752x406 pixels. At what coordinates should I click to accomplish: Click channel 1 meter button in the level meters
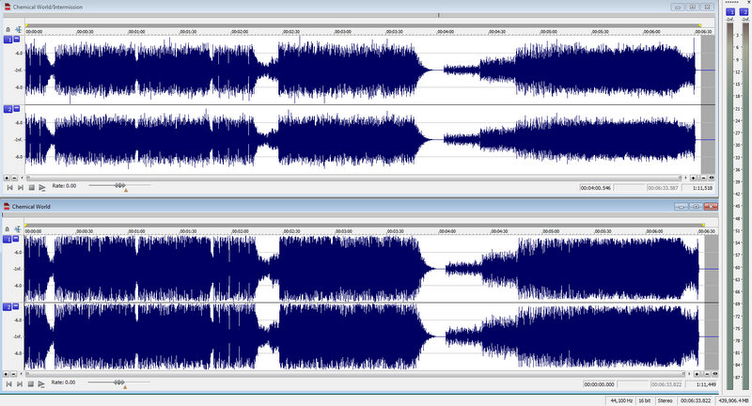point(730,11)
